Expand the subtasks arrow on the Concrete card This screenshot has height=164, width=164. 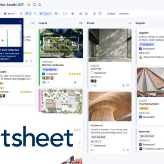point(91,85)
